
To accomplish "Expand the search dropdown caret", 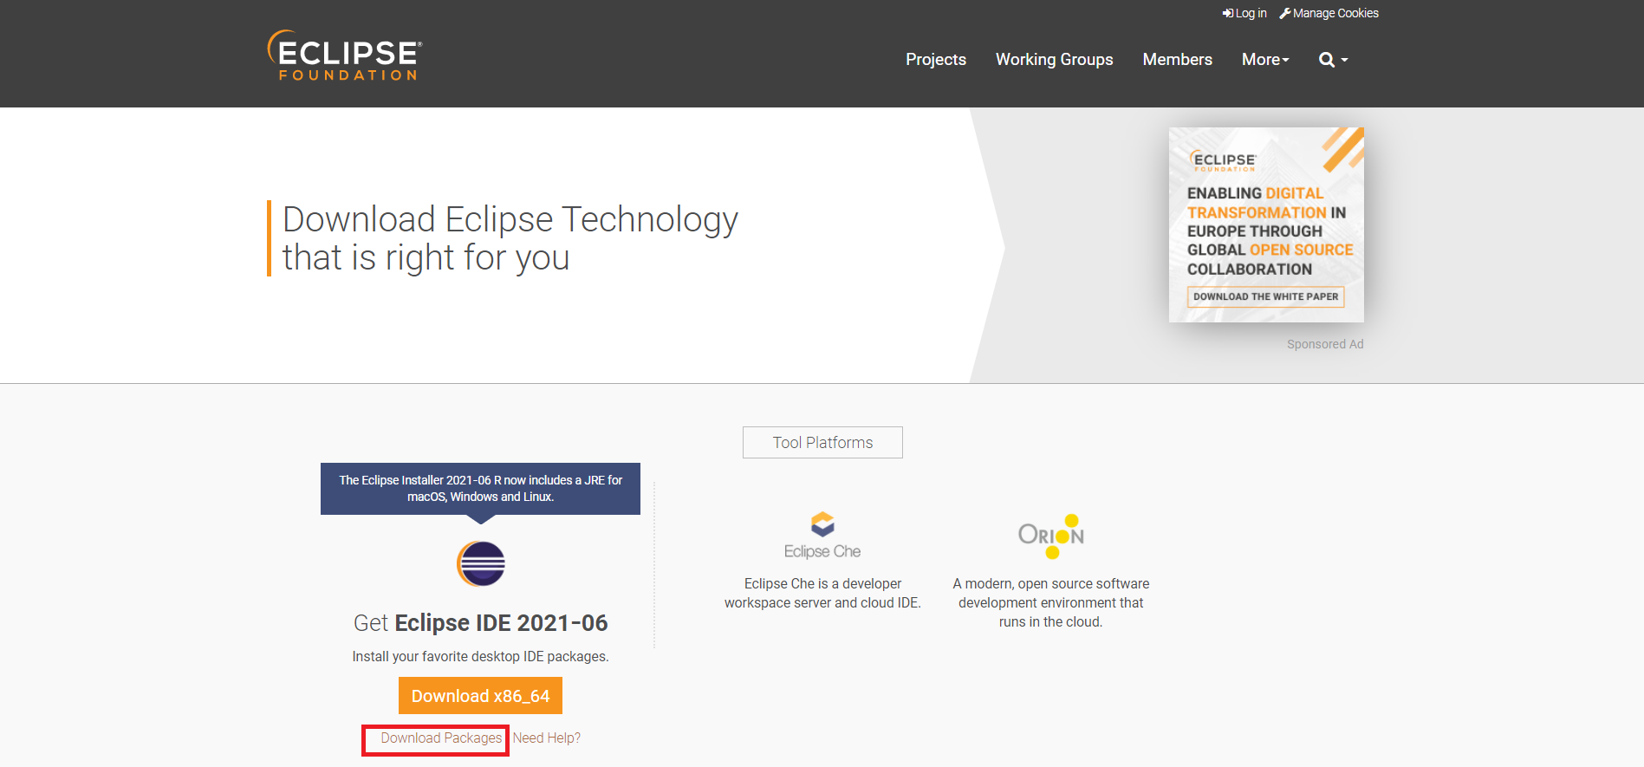I will [x=1344, y=60].
